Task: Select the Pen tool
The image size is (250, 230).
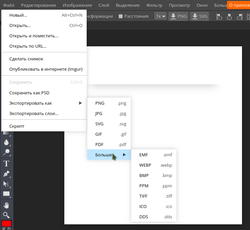Action: click(6, 174)
